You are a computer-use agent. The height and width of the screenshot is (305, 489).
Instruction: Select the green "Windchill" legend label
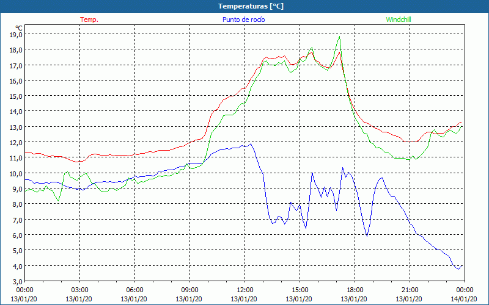(x=399, y=20)
